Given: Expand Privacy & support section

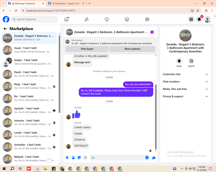Looking at the screenshot, I should tap(185, 96).
